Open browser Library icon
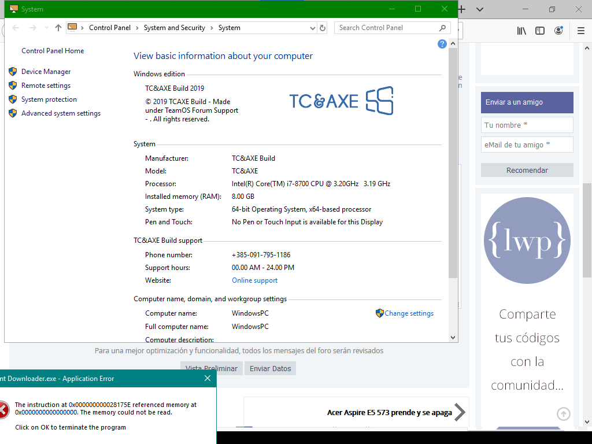The width and height of the screenshot is (592, 444). click(x=521, y=31)
